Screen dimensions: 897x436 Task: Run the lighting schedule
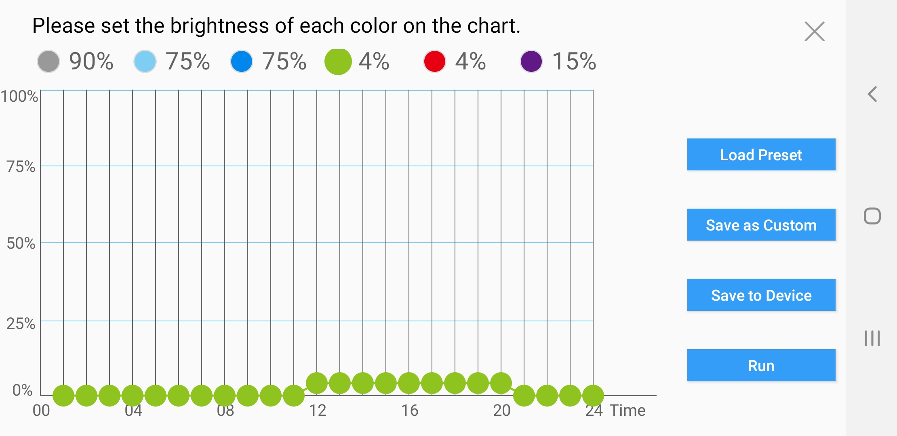pos(761,365)
